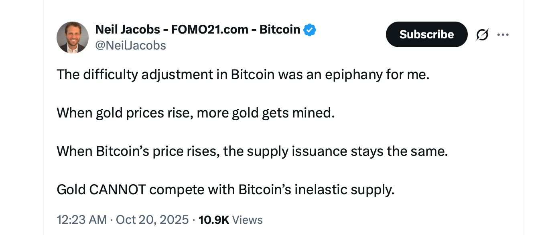The image size is (544, 235).
Task: Click the 12:23 AM time stamp
Action: 82,219
